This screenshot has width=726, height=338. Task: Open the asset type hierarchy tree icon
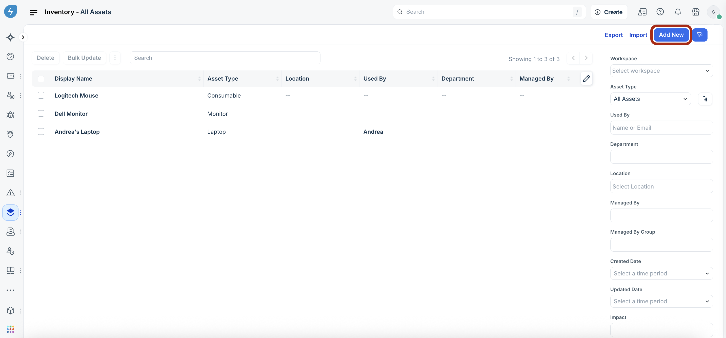pos(705,99)
